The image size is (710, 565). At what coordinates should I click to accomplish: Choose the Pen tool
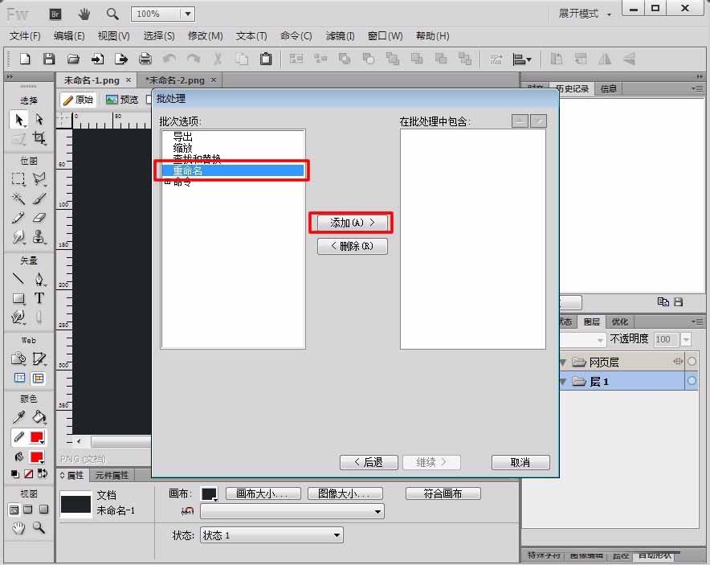(x=37, y=279)
